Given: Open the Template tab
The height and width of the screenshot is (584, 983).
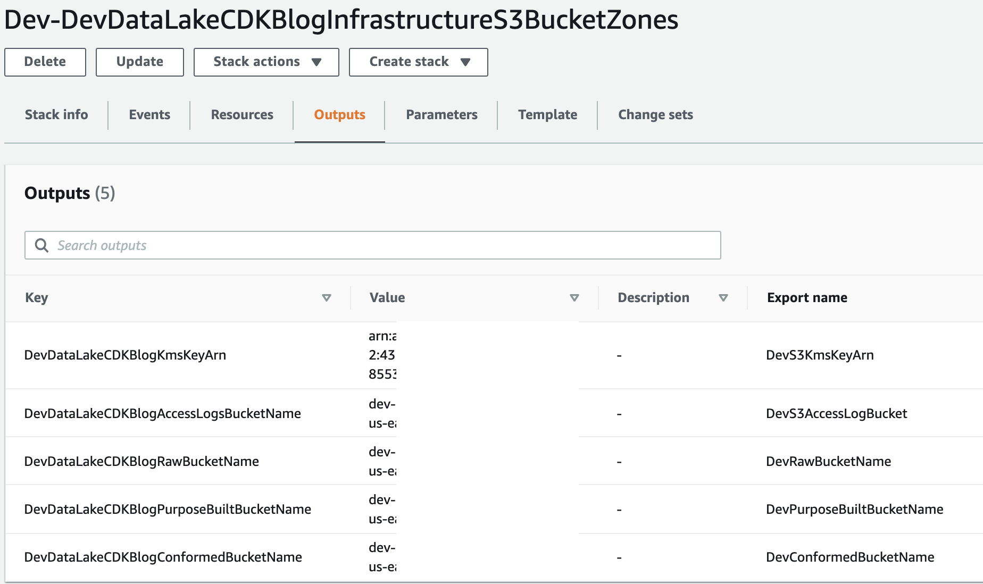Looking at the screenshot, I should pyautogui.click(x=548, y=115).
